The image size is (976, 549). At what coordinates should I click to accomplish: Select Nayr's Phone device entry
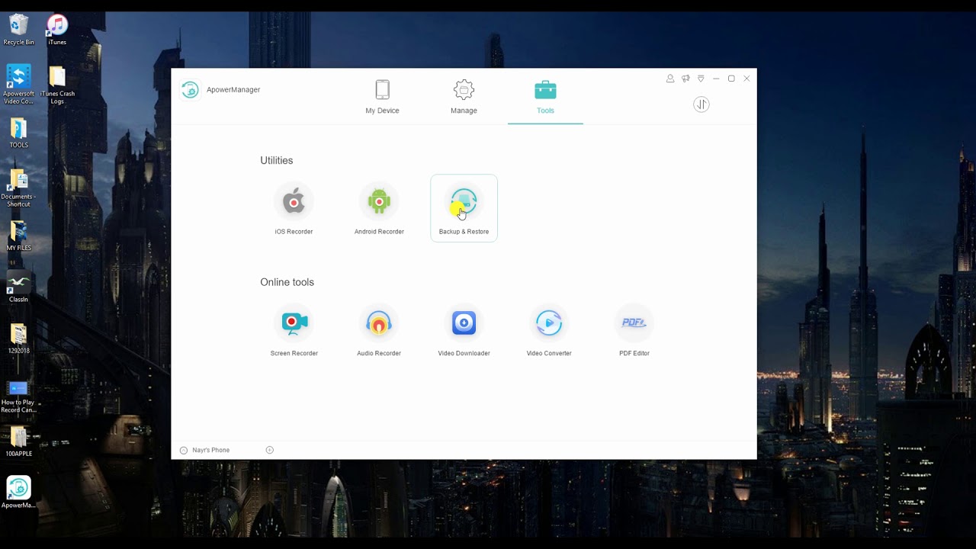(x=210, y=450)
